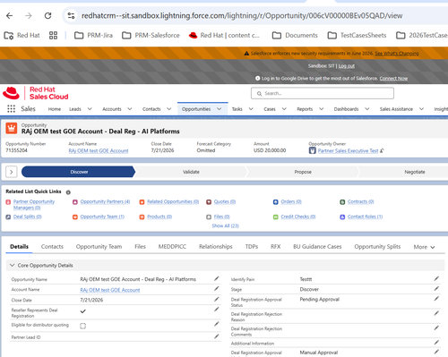
Task: Open Opportunity Partners (4) link
Action: click(105, 202)
